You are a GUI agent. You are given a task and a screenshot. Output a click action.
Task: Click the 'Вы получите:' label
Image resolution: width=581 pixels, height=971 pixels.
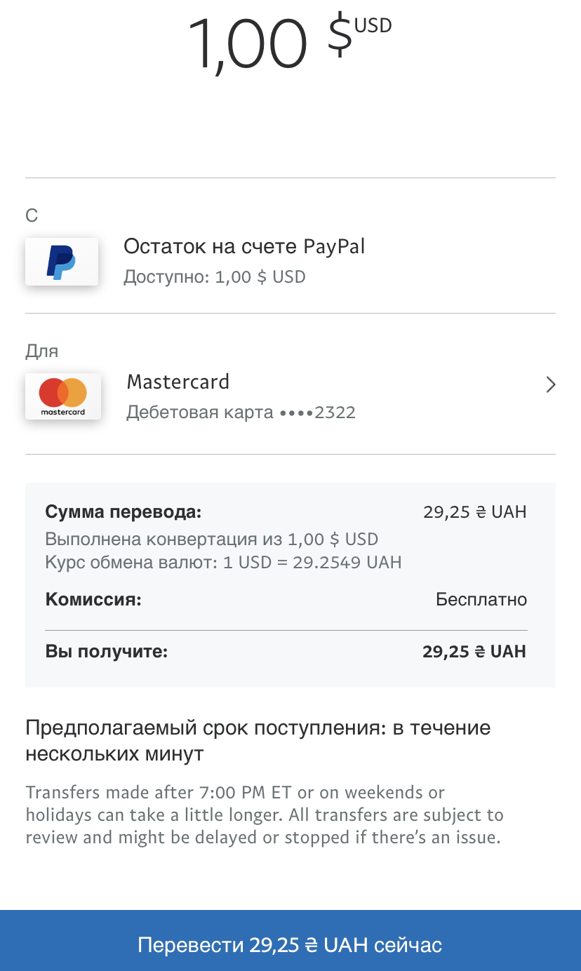point(107,652)
